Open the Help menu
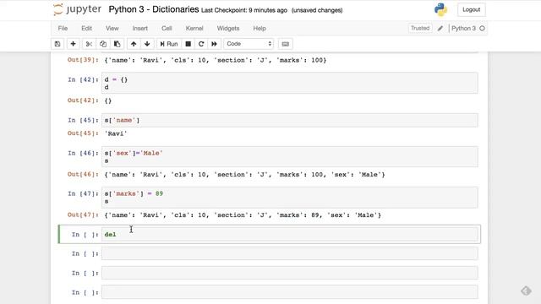 click(x=260, y=28)
